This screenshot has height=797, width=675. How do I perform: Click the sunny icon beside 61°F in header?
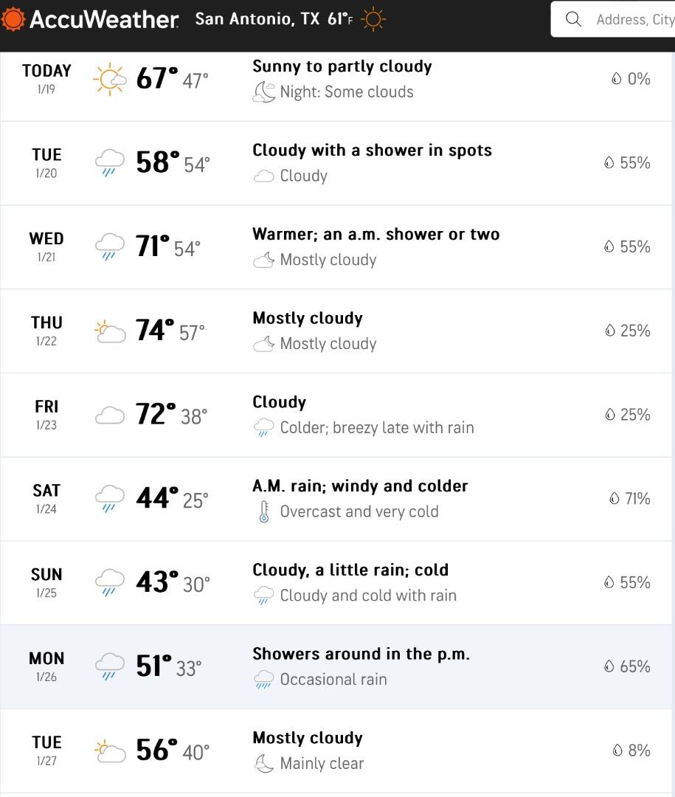[x=374, y=19]
